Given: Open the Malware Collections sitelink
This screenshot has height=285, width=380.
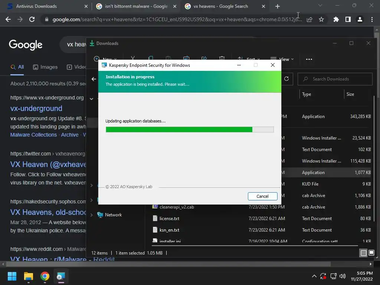Looking at the screenshot, I should pos(33,135).
